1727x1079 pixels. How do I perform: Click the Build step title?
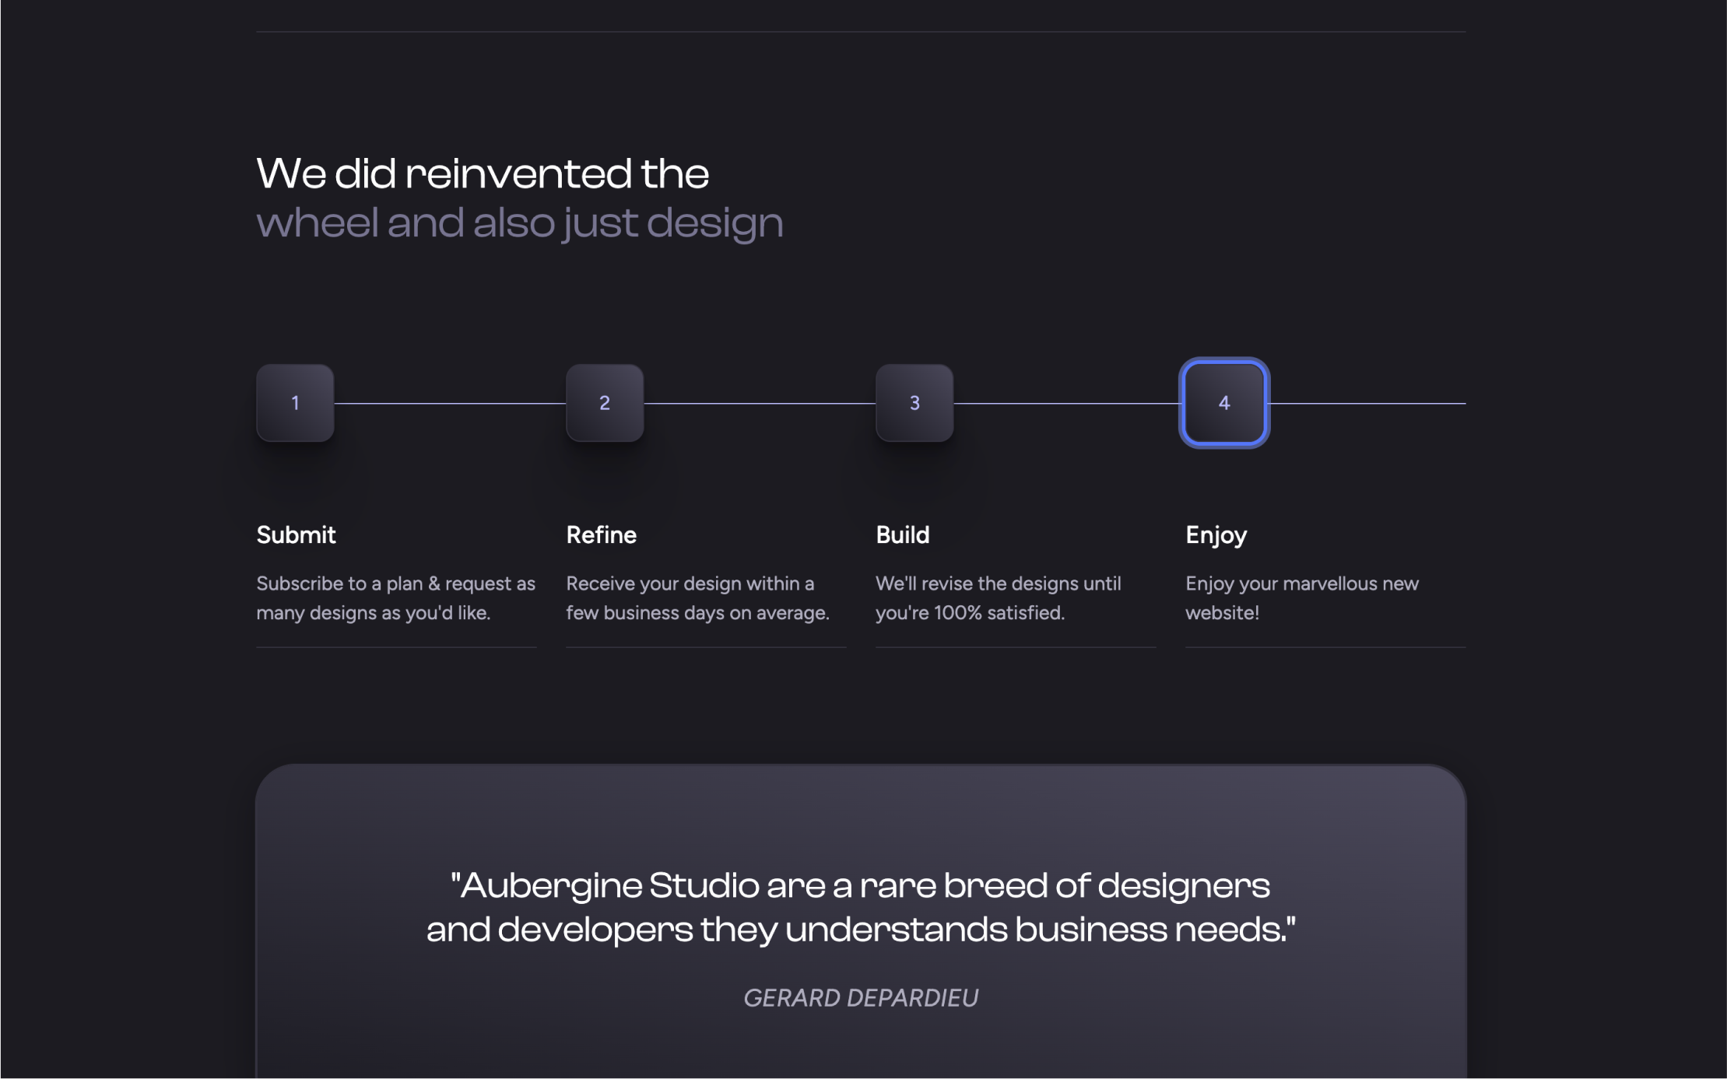point(902,535)
